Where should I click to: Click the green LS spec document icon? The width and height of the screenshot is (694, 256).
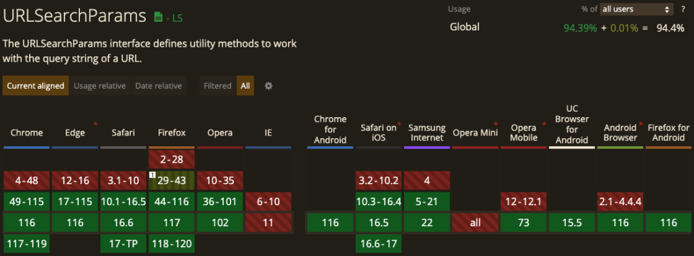pyautogui.click(x=157, y=17)
